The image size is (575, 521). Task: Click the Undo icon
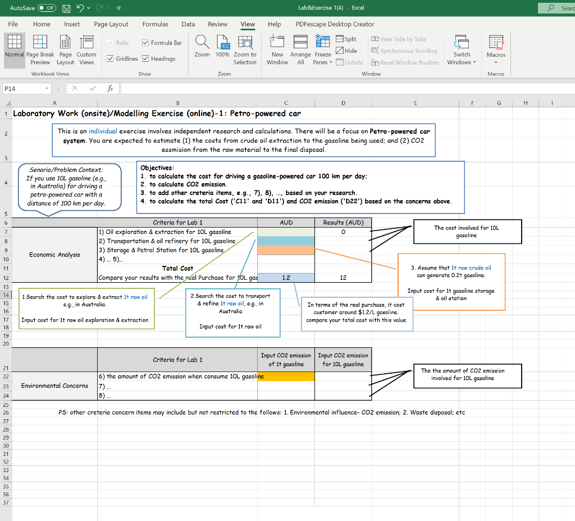point(80,8)
